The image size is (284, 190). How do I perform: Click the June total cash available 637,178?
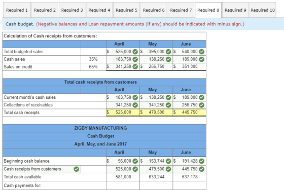coord(190,177)
